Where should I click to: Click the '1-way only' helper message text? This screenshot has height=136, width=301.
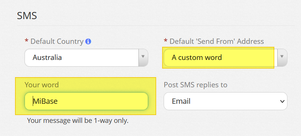[78, 121]
